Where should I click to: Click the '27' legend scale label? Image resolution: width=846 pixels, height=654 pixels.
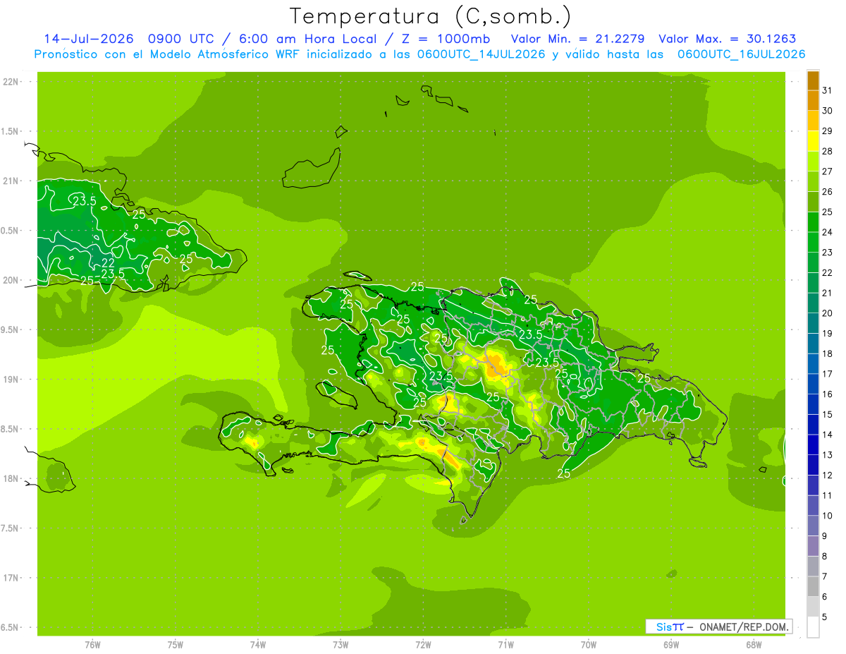pyautogui.click(x=828, y=171)
